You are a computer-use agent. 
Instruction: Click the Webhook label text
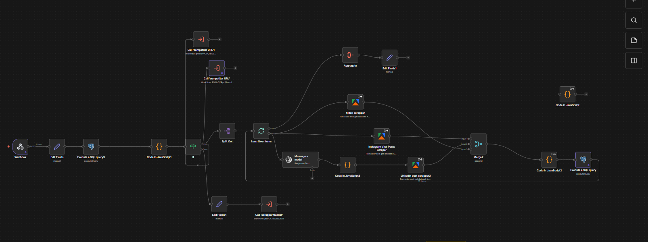point(20,157)
